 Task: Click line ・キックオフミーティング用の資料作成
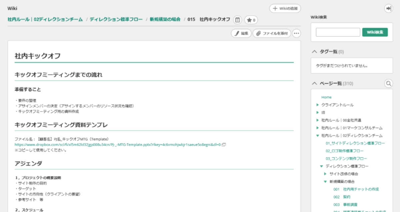point(47,111)
